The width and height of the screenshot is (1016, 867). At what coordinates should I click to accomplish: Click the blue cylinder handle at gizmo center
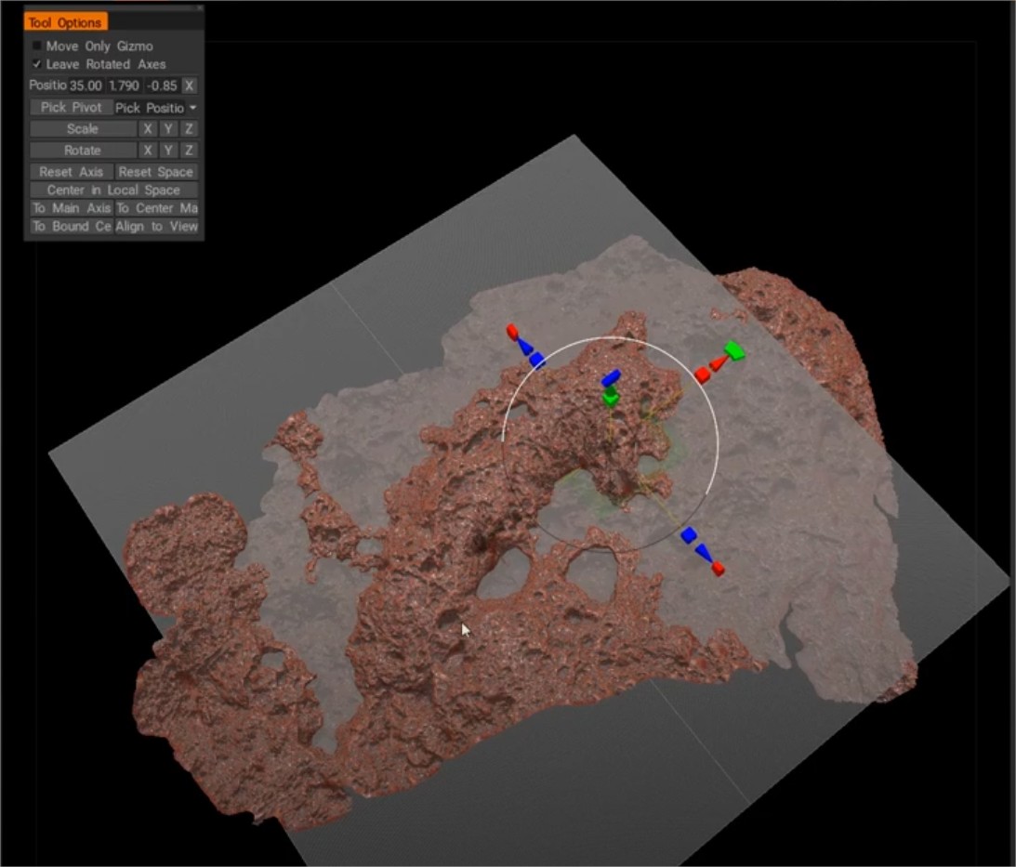pyautogui.click(x=611, y=378)
